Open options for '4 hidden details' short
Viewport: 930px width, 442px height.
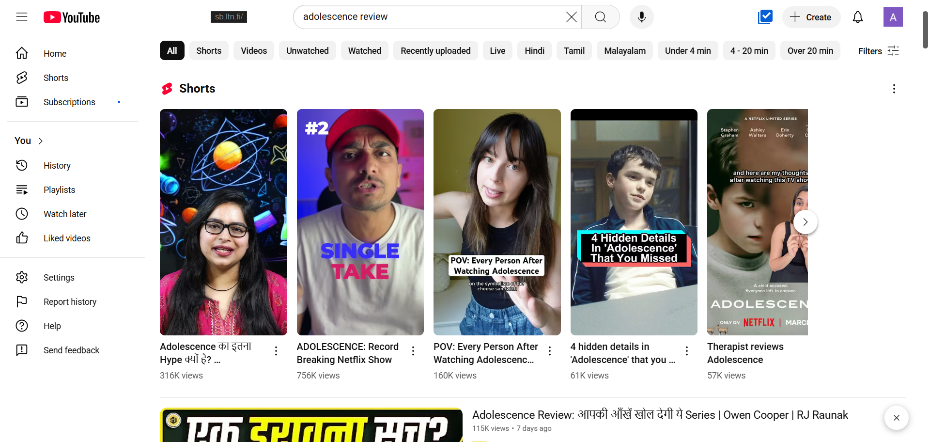click(687, 351)
